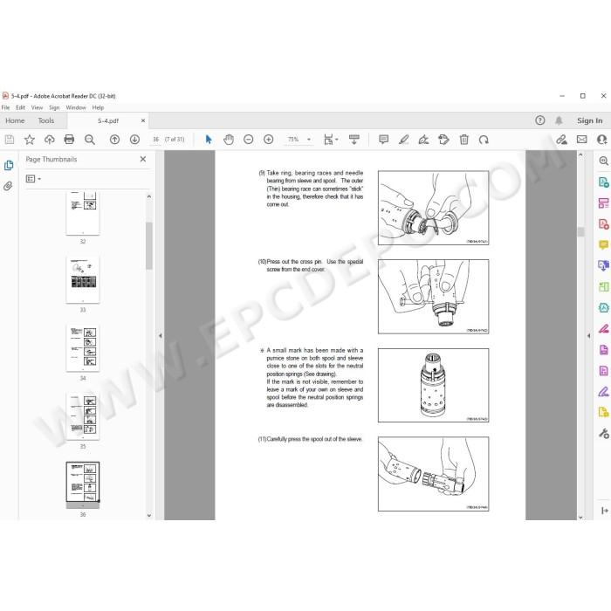Click the upload to cloud icon
This screenshot has width=611, height=611.
[50, 140]
